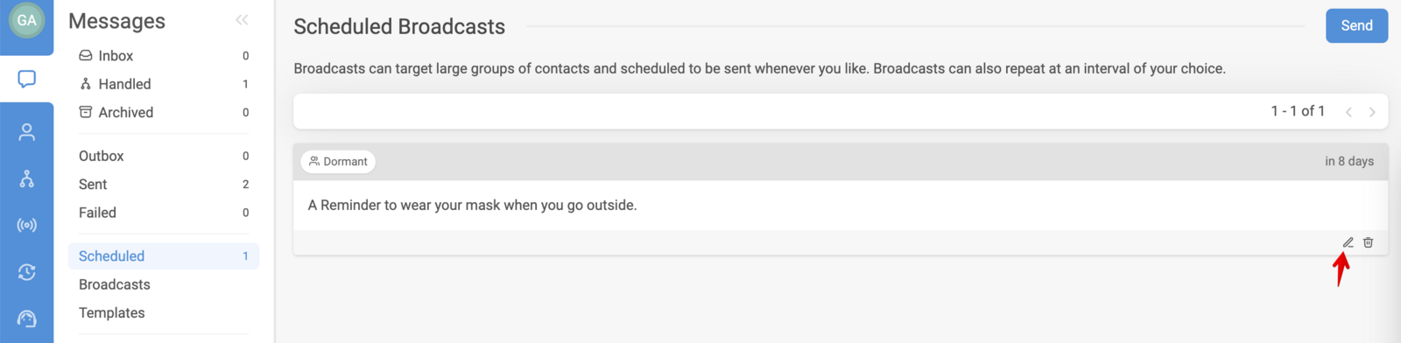Open the dashboard gauge icon in sidebar

point(27,318)
